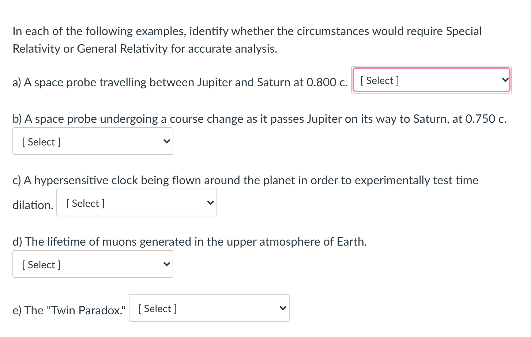This screenshot has width=531, height=337.
Task: Open the Select dropdown for the Twin Paradox question
Action: pos(209,307)
